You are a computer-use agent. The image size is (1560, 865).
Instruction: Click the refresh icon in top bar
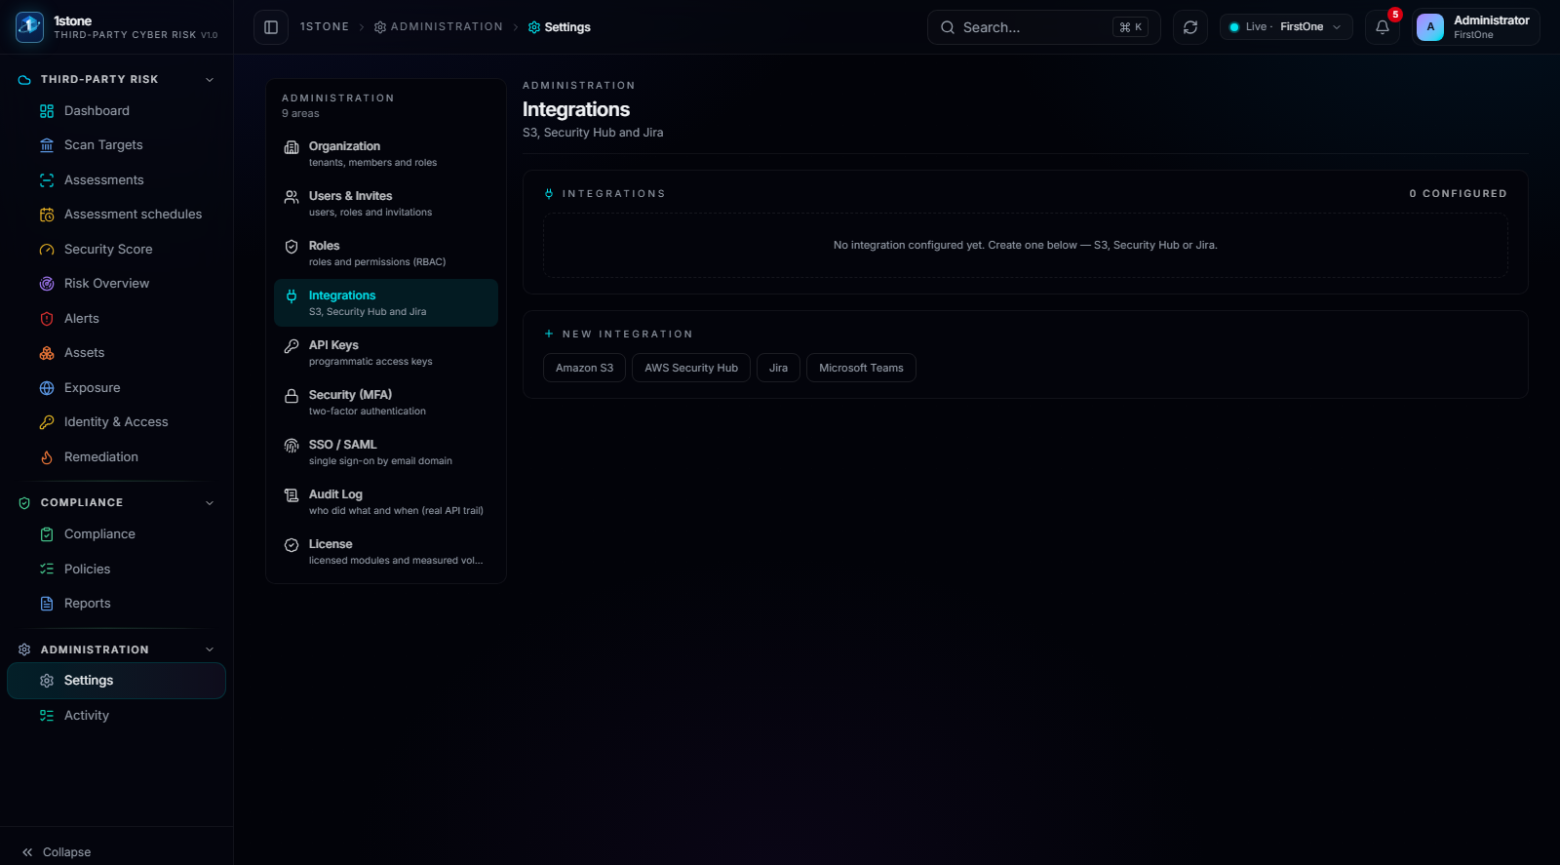click(x=1190, y=27)
